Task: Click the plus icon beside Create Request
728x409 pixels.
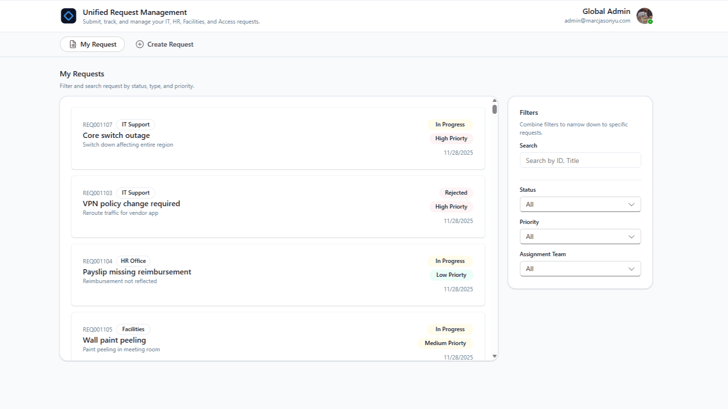Action: (140, 44)
